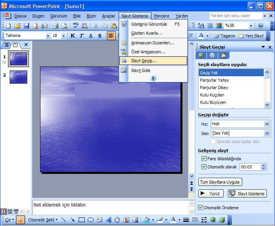Click the Paste clipboard icon
This screenshot has height=226, width=275.
(x=114, y=26)
